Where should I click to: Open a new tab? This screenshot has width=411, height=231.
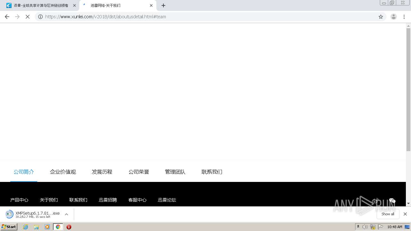coord(163,5)
